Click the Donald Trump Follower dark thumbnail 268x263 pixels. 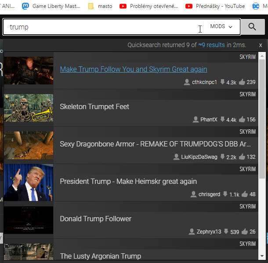pos(29,220)
